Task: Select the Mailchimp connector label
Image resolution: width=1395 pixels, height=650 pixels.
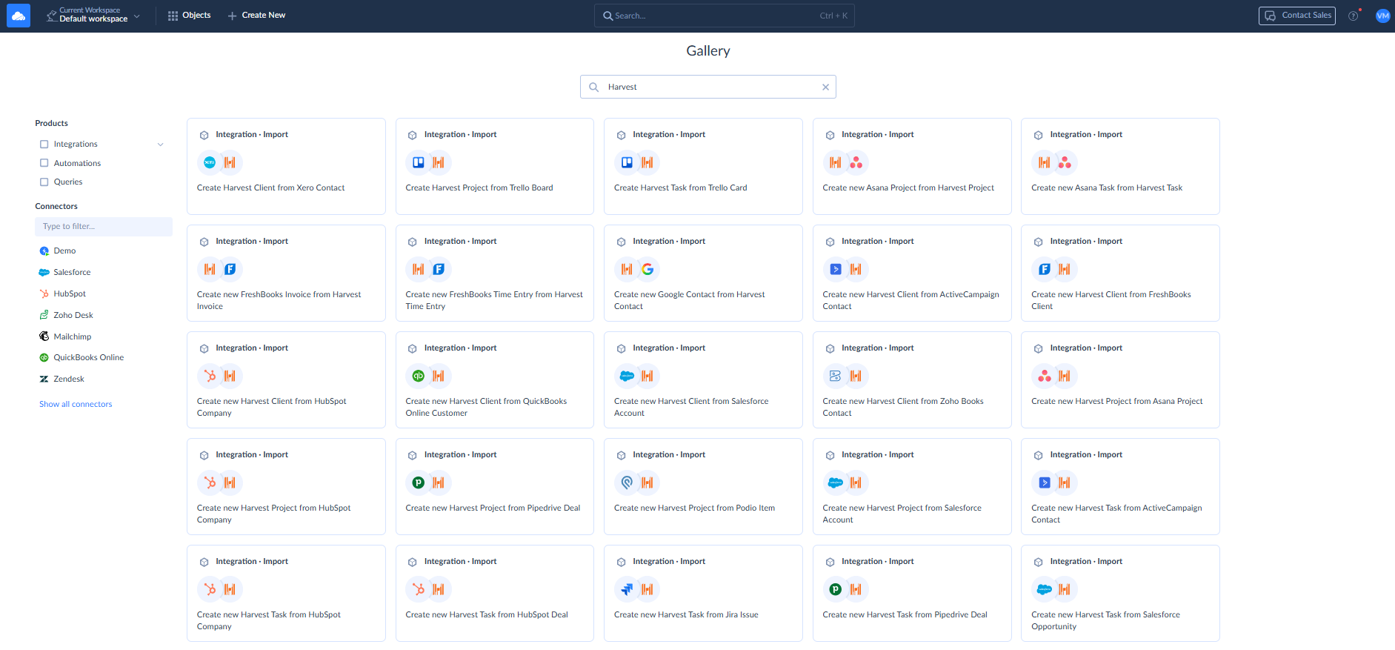Action: pyautogui.click(x=73, y=337)
